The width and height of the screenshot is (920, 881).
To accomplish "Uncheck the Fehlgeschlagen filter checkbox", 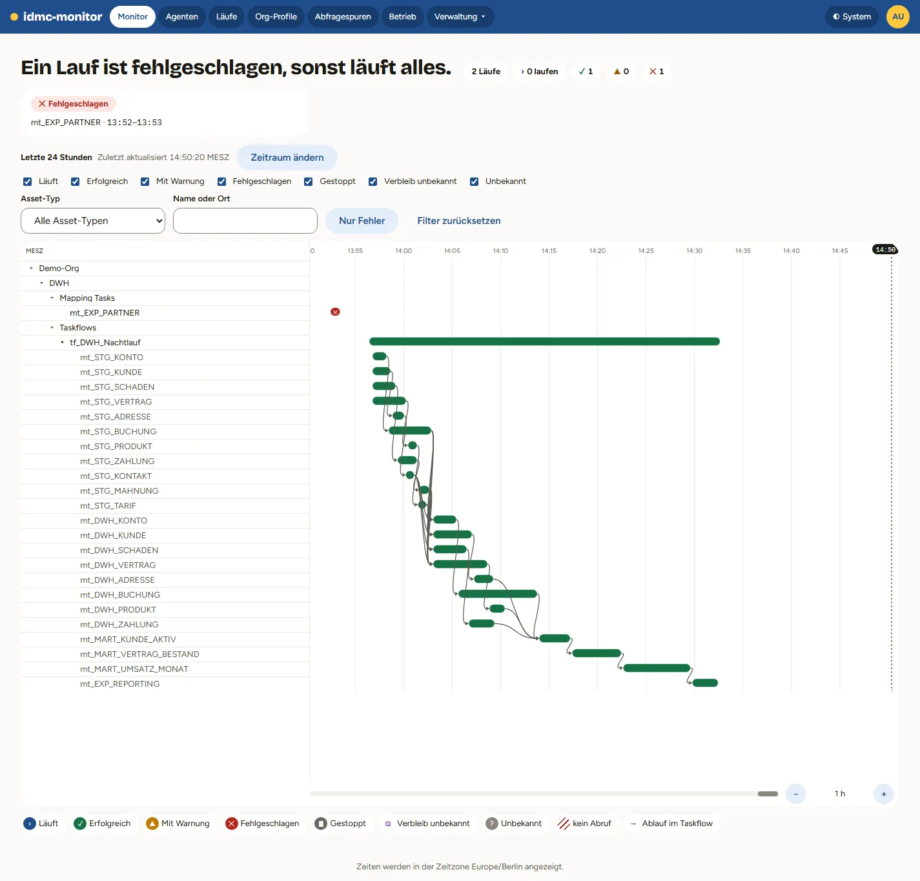I will pyautogui.click(x=222, y=182).
